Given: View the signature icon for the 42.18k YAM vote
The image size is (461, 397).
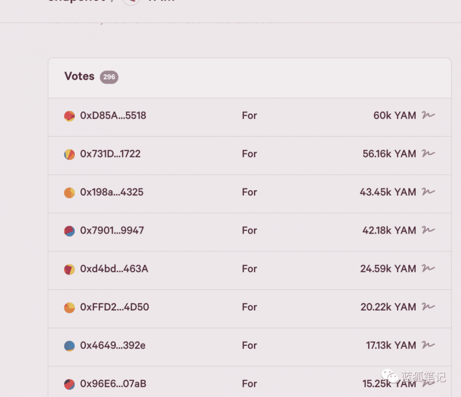Looking at the screenshot, I should click(x=428, y=230).
